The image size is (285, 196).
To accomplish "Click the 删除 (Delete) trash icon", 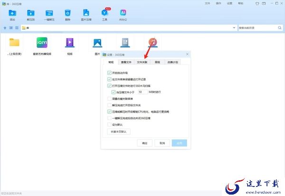I will tap(67, 13).
